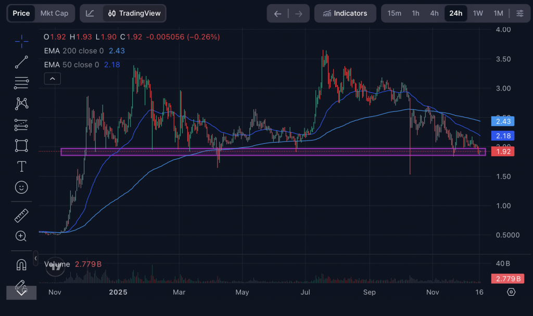Open the Fibonacci retracement tool
533x316 pixels.
pyautogui.click(x=21, y=82)
